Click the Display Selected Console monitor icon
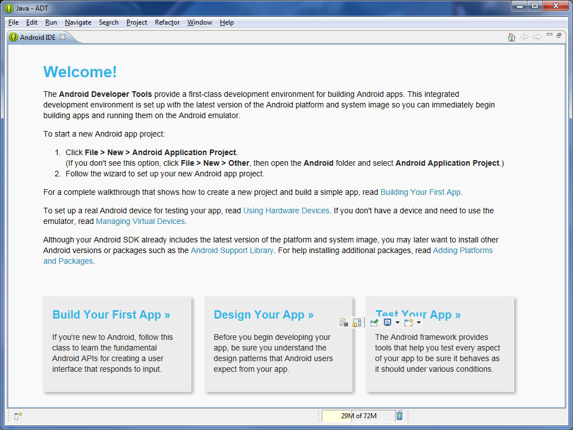The height and width of the screenshot is (430, 573). pyautogui.click(x=387, y=322)
